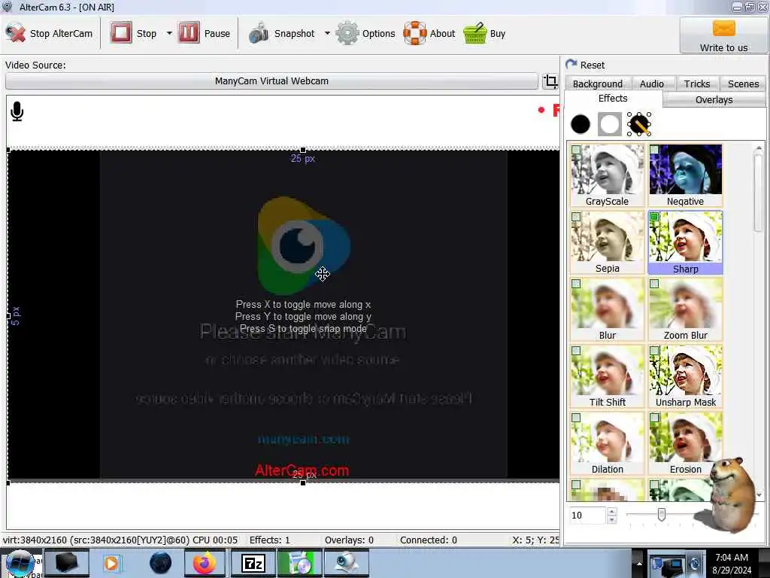The image size is (770, 578).
Task: Switch to the Overlays tab
Action: (x=714, y=100)
